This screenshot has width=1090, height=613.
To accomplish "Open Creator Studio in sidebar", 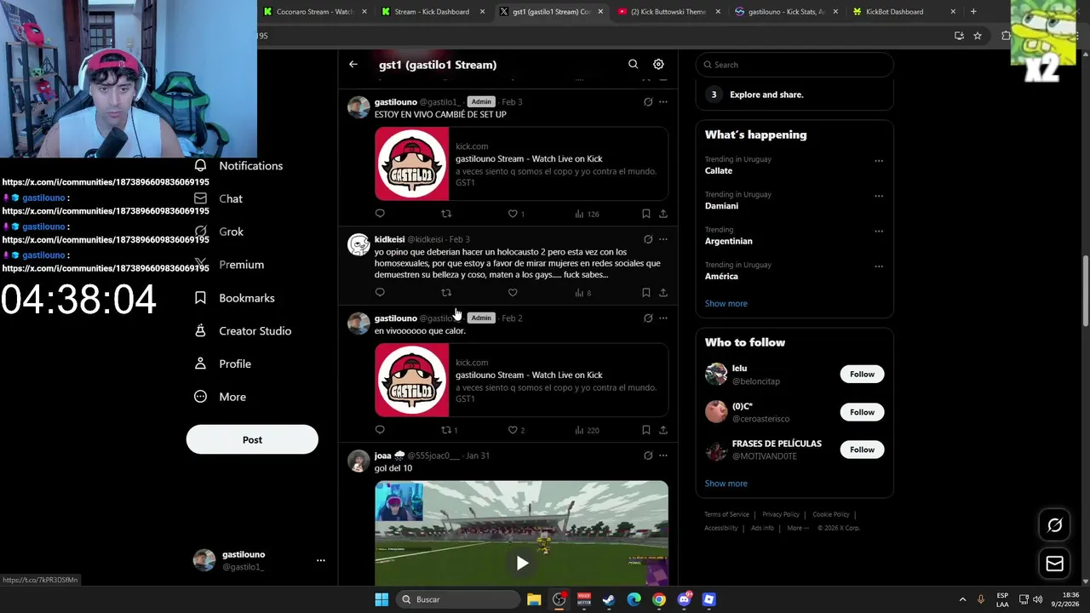I will click(243, 331).
